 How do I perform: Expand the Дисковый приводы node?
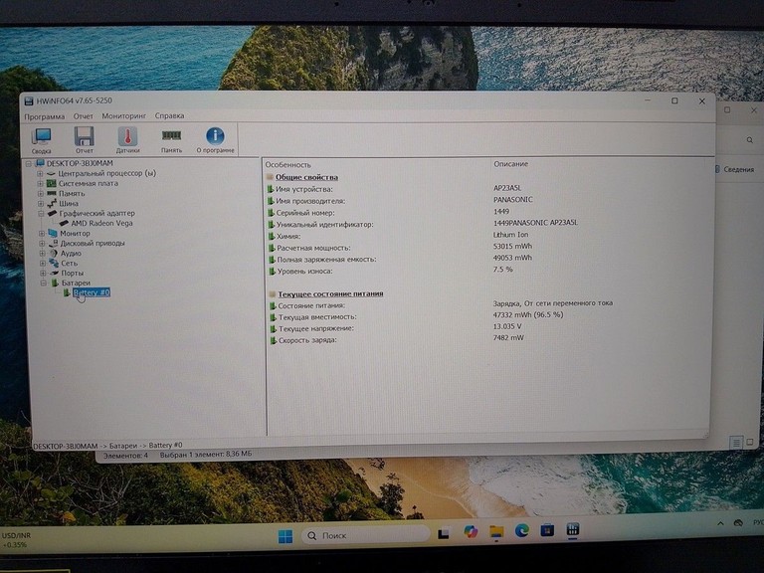click(42, 243)
